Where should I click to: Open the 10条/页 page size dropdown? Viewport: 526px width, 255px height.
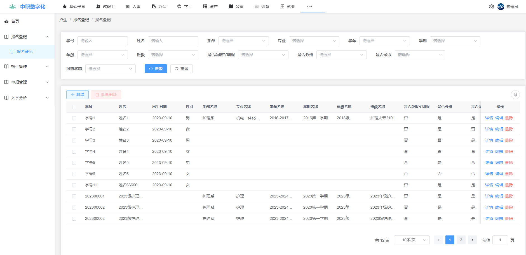pos(412,240)
